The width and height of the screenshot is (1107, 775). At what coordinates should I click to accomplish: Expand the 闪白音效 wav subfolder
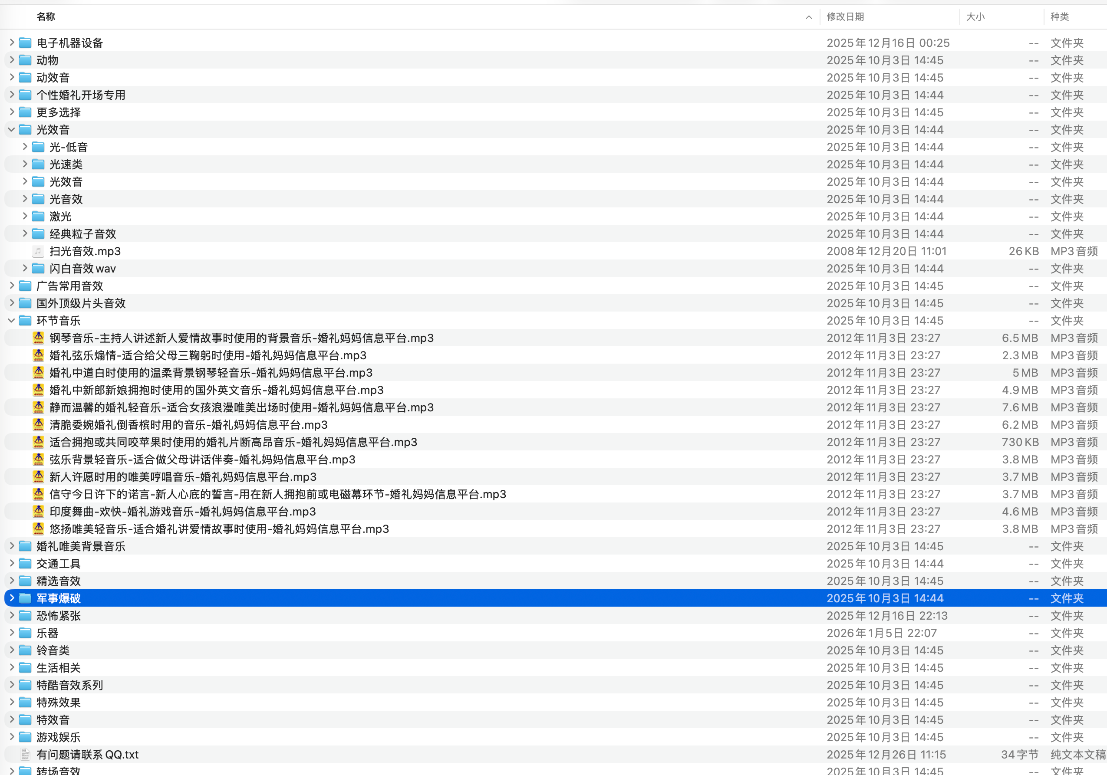(25, 269)
